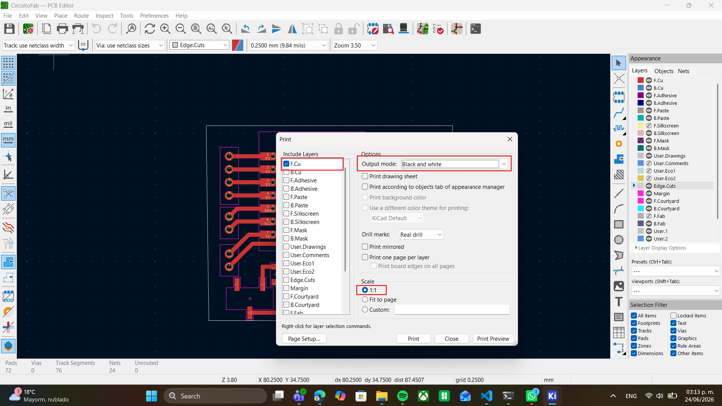Open KiCad app in Windows taskbar
722x406 pixels.
(x=552, y=396)
